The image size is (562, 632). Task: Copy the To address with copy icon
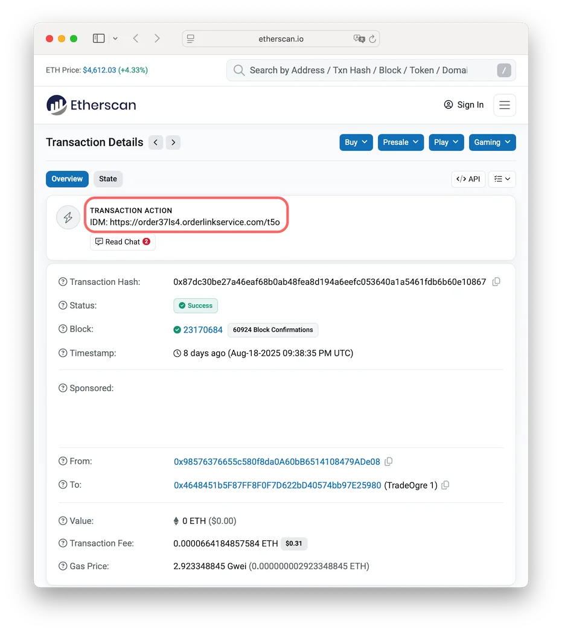445,485
